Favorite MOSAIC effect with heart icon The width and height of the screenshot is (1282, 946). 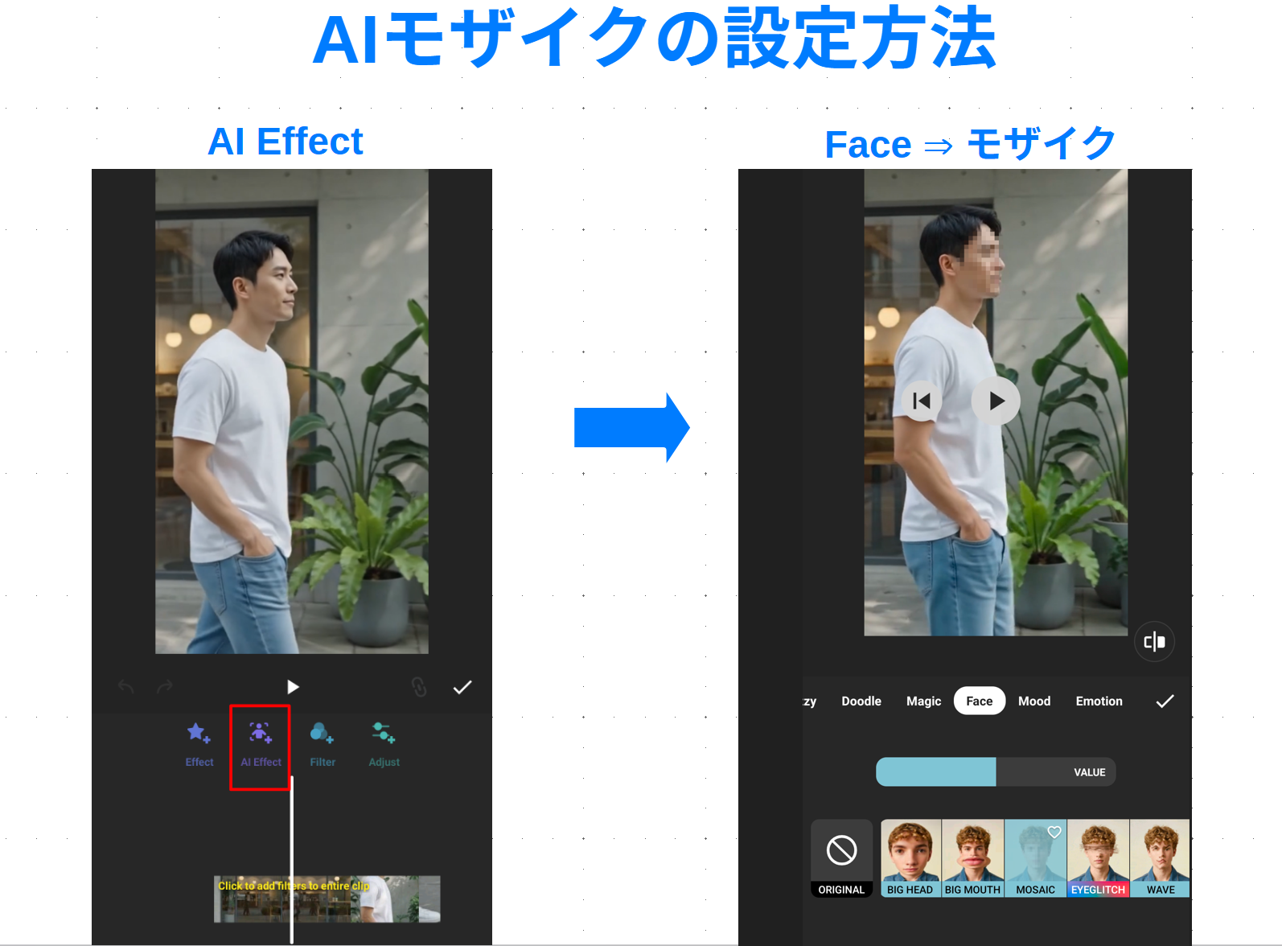coord(1054,832)
